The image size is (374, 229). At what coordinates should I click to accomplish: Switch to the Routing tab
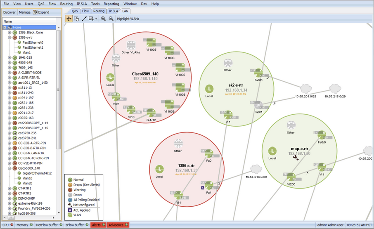pyautogui.click(x=99, y=11)
